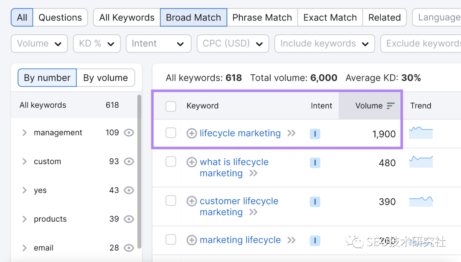Screen dimensions: 461x262
Task: Click plus icon beside lifecycle marketing keyword
Action: tap(192, 134)
